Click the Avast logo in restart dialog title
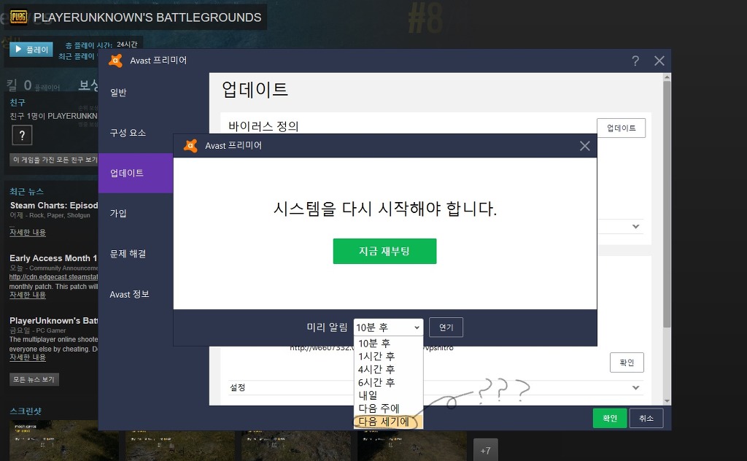Viewport: 747px width, 461px height. pos(190,146)
